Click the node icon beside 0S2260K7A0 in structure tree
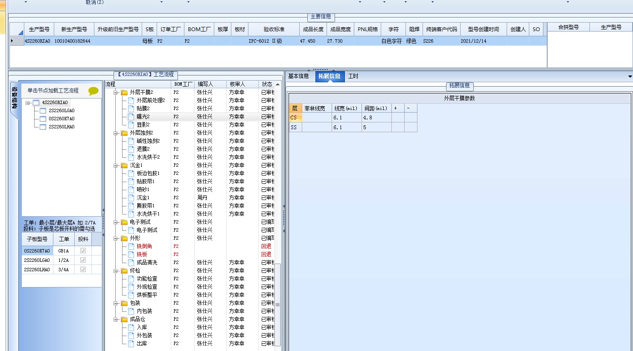The width and height of the screenshot is (633, 351). [43, 119]
